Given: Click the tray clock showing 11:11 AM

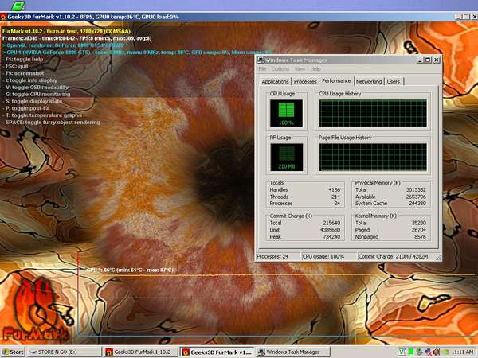Looking at the screenshot, I should [462, 352].
